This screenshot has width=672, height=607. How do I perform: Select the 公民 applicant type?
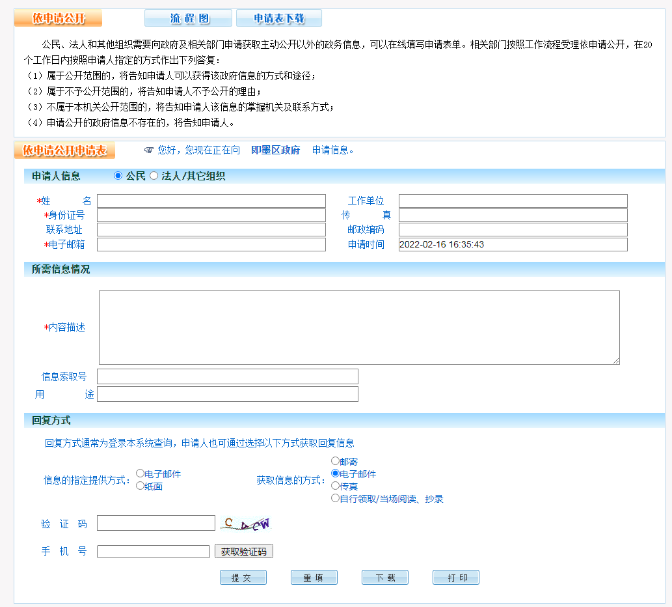118,175
